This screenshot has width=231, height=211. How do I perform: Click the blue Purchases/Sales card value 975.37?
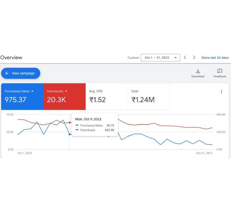tap(16, 100)
